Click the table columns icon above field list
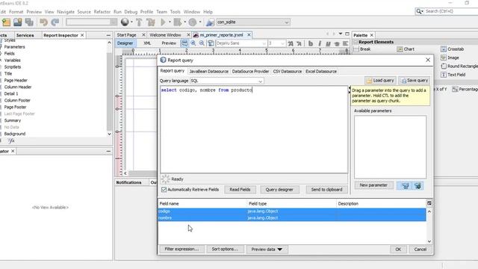 429,203
